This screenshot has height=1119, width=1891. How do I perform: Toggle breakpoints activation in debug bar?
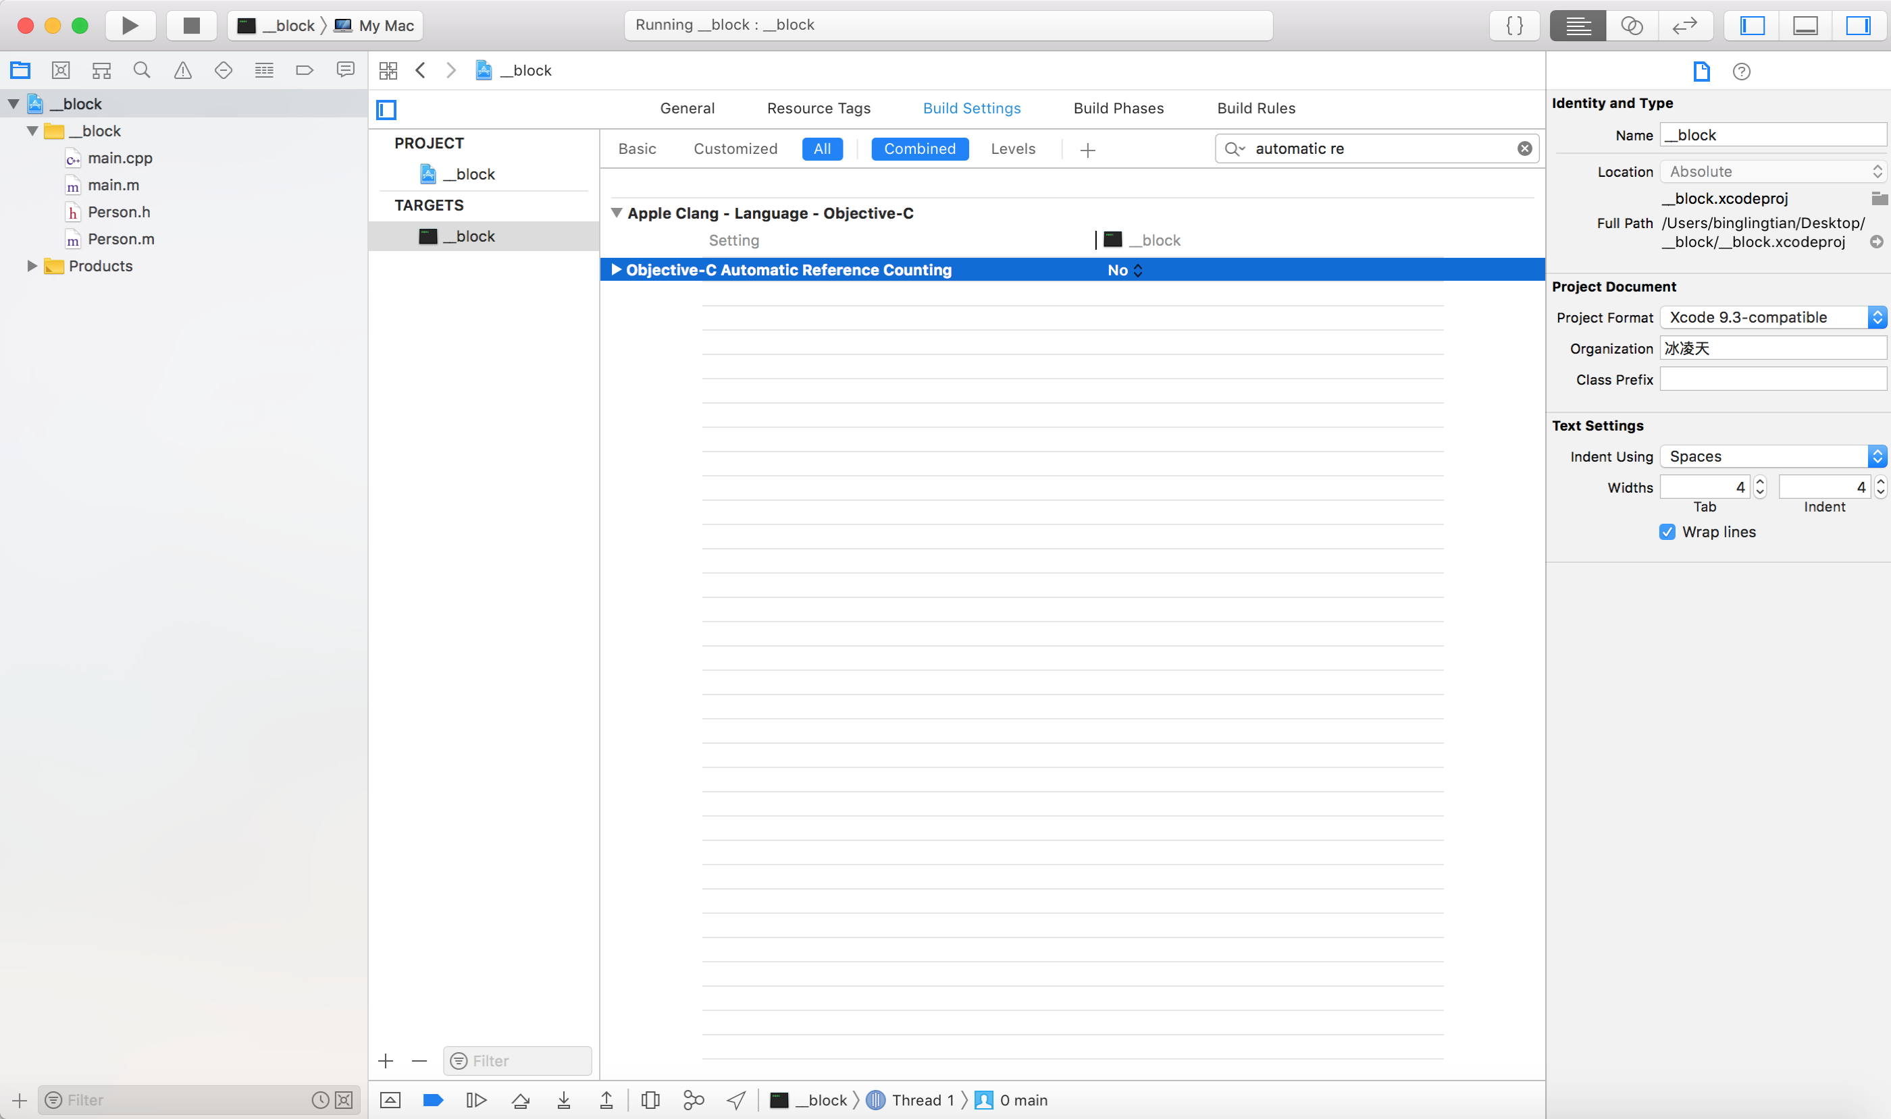(433, 1100)
